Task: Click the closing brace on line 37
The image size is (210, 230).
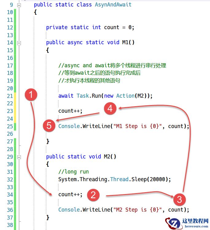Action: [x=48, y=217]
